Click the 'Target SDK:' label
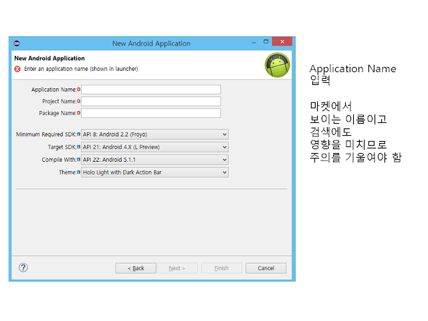Screen dimensions: 428x321 [62, 147]
